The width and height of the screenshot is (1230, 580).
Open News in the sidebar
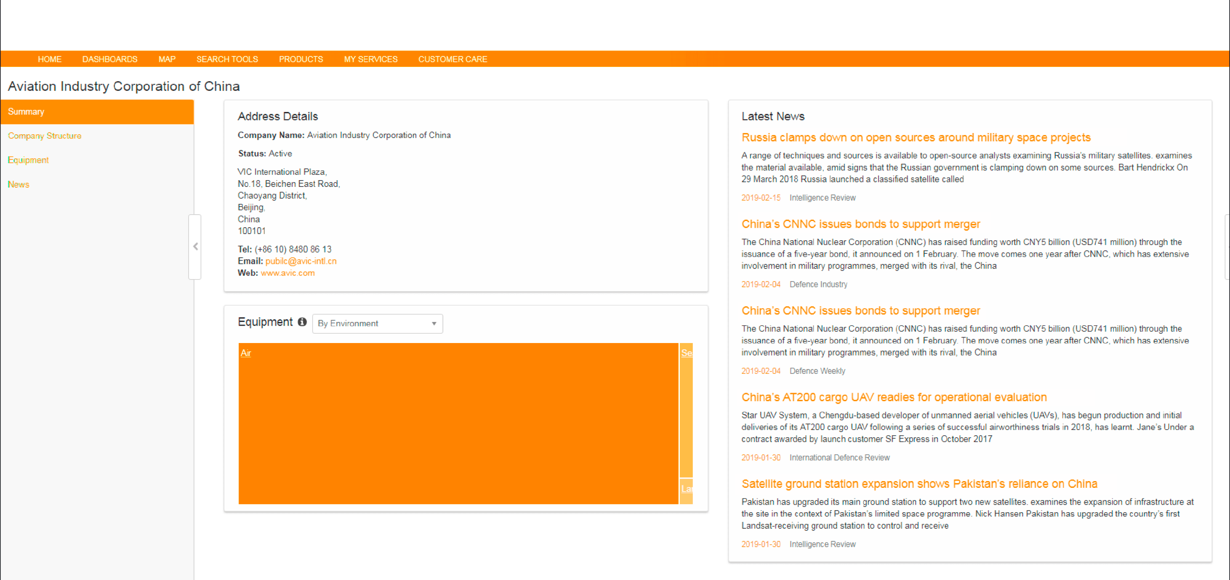coord(18,185)
